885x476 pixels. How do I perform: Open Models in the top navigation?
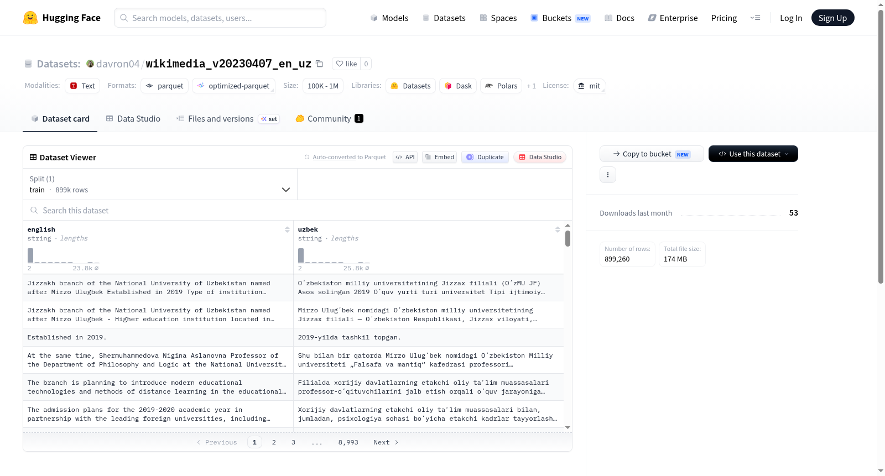(389, 18)
